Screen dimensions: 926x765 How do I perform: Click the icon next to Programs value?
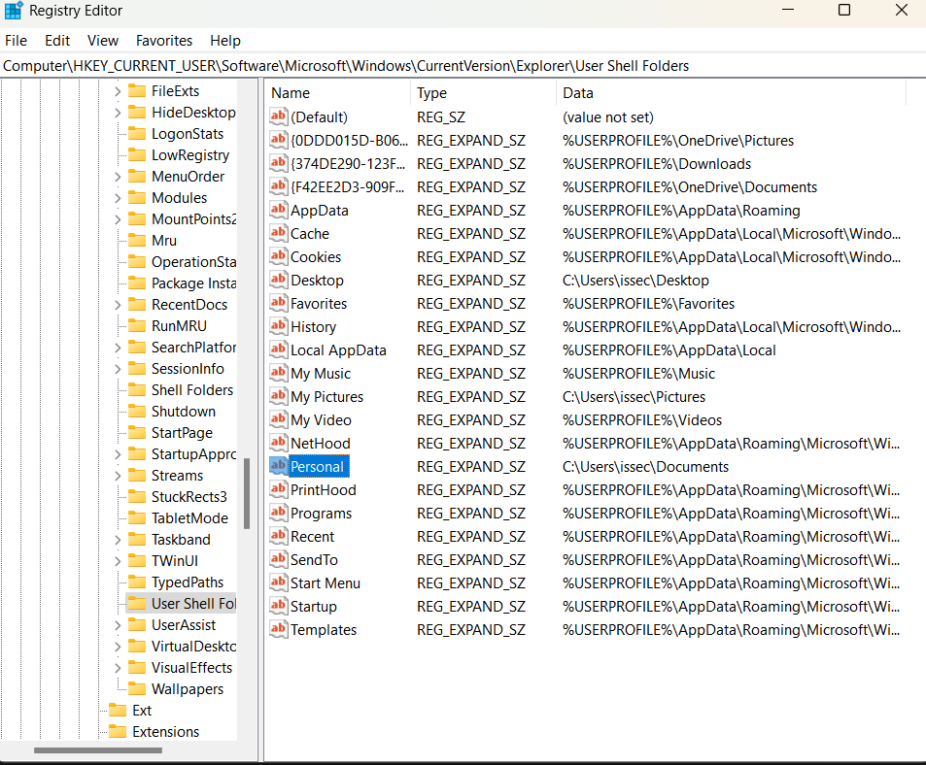tap(278, 513)
